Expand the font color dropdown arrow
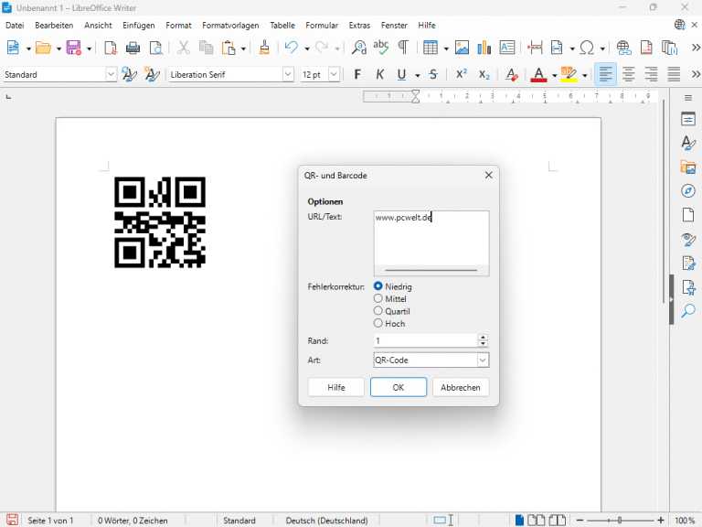 [554, 75]
